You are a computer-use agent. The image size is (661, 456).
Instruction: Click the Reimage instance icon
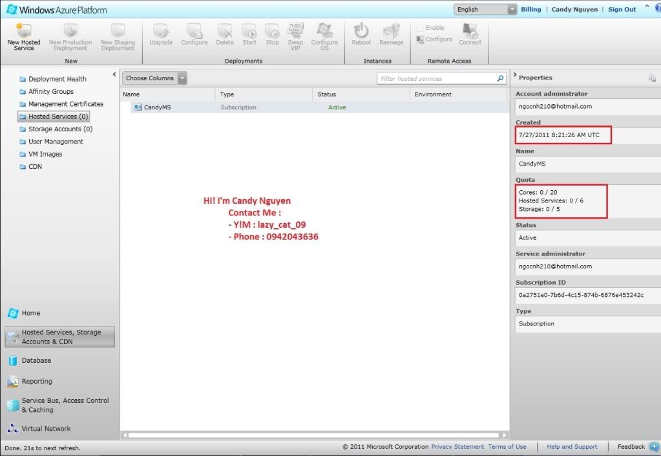(391, 30)
